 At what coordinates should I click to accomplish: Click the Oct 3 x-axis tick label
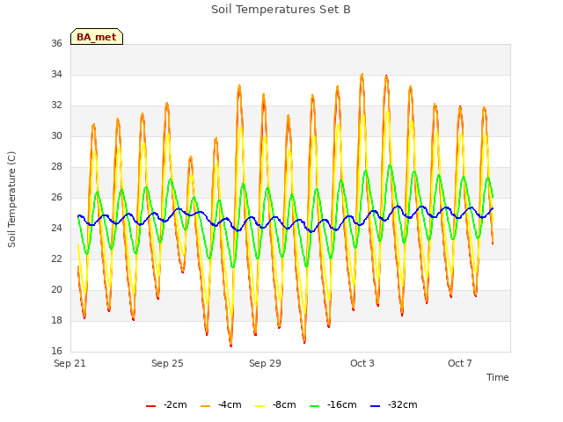click(362, 363)
